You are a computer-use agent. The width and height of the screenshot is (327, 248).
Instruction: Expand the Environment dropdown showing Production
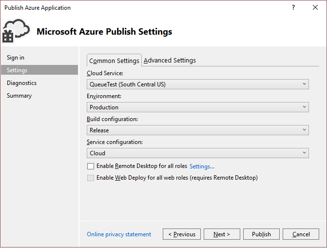(x=197, y=107)
